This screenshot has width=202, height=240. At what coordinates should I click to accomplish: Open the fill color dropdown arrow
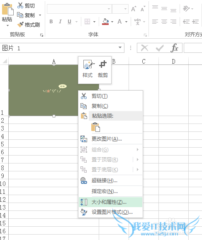pos(112,22)
